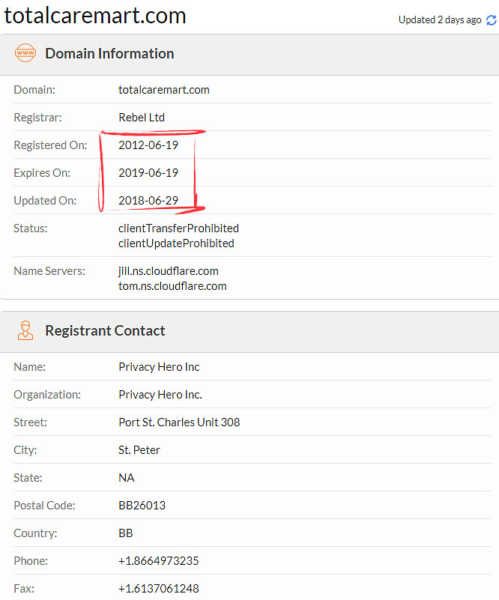Select fax number +1.6137061248
This screenshot has width=499, height=600.
(x=158, y=589)
